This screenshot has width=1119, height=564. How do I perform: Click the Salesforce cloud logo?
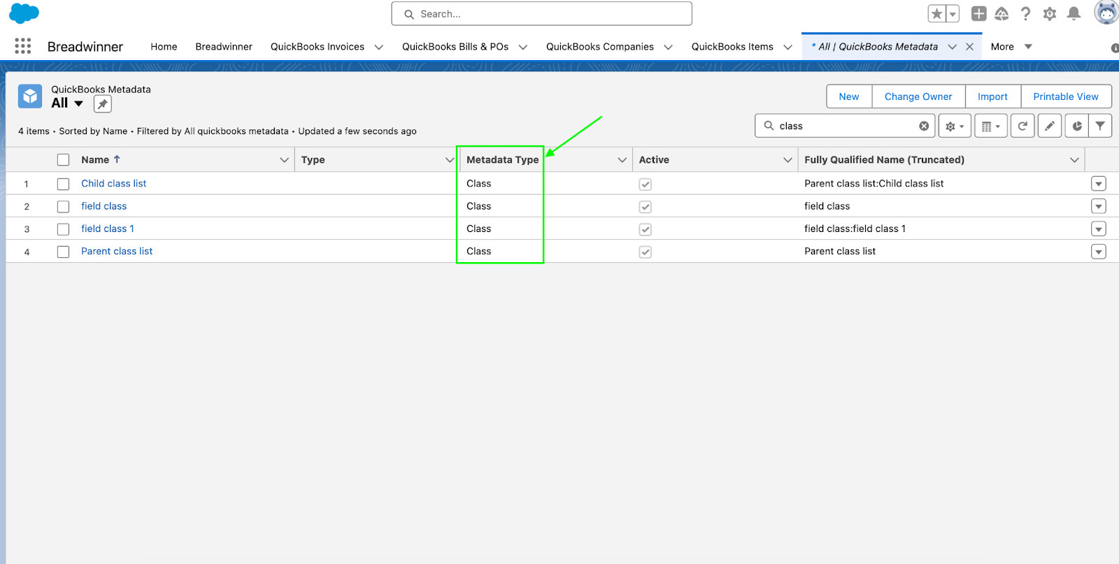pos(24,13)
